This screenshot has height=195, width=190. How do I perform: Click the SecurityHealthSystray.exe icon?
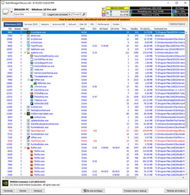click(x=32, y=56)
